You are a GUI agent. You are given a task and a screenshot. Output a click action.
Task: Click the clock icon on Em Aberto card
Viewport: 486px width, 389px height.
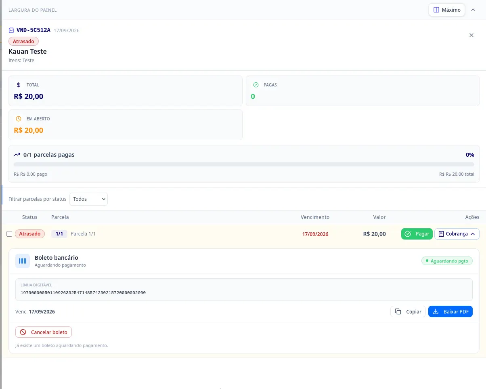click(x=19, y=119)
